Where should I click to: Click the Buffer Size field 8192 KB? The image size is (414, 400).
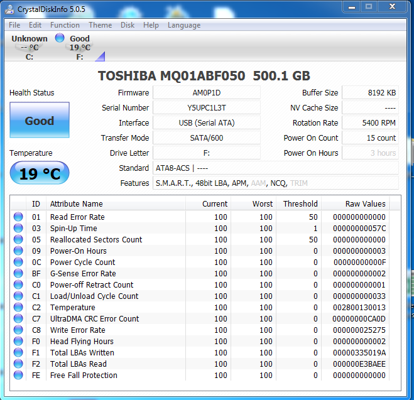pos(370,92)
